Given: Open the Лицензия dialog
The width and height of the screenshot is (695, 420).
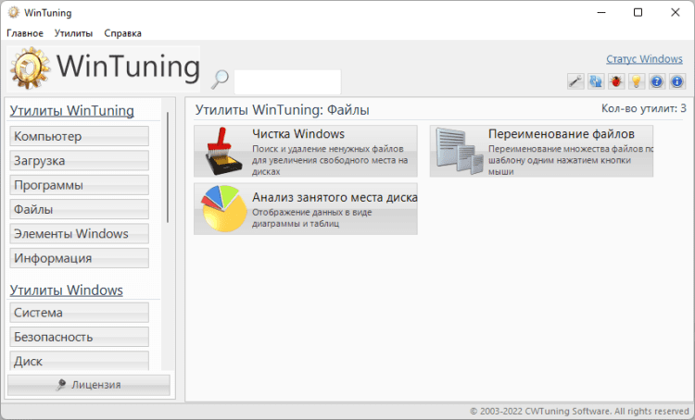Looking at the screenshot, I should click(x=89, y=385).
